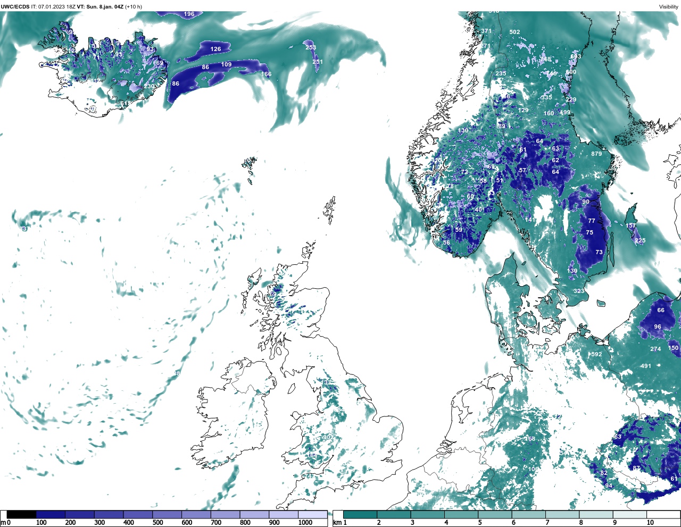Click the '499' visibility value

point(565,112)
